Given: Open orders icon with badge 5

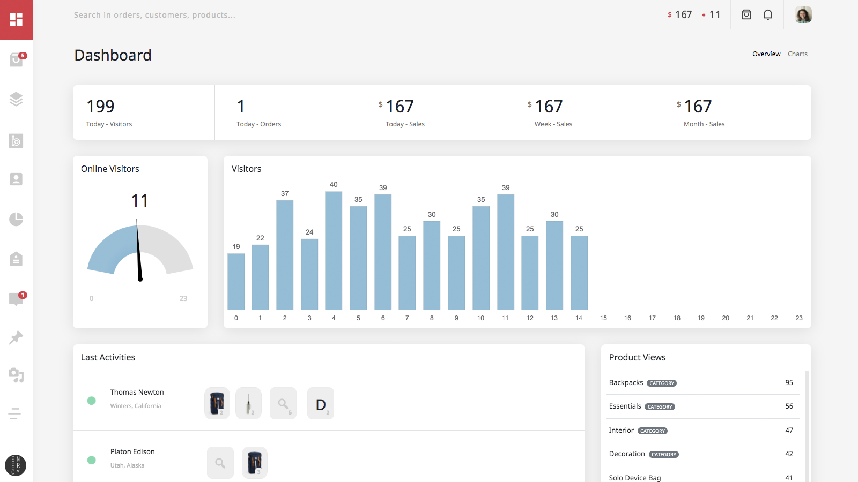Looking at the screenshot, I should point(17,59).
